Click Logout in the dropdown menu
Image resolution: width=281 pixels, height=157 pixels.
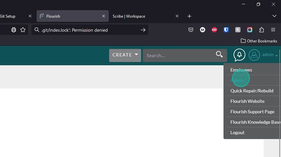point(237,133)
